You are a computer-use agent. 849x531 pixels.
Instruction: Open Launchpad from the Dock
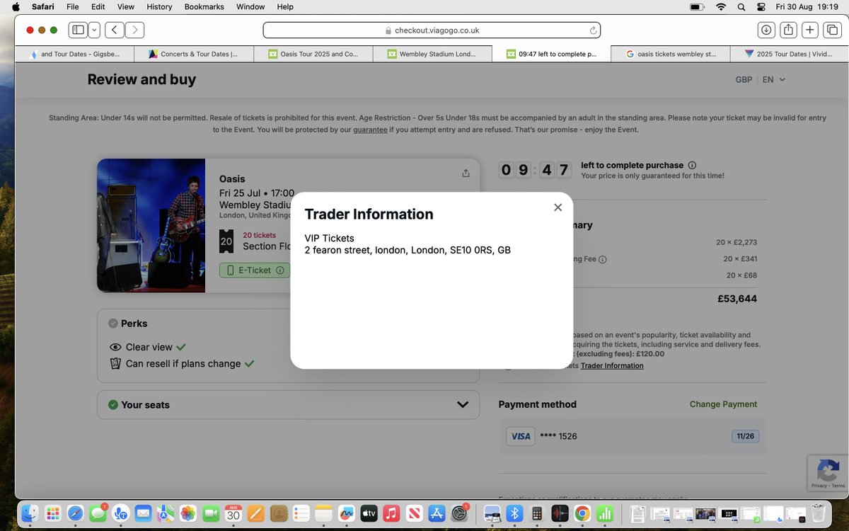click(52, 513)
